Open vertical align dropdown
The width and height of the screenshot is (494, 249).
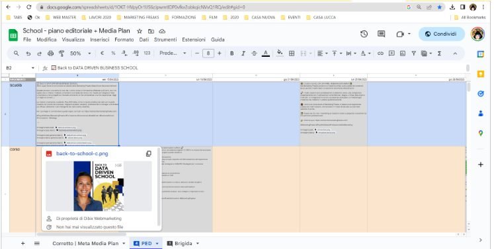pyautogui.click(x=337, y=53)
